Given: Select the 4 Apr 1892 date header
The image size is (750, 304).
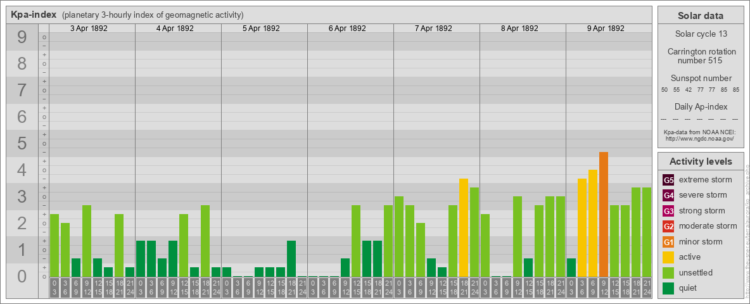Looking at the screenshot, I should click(x=175, y=28).
